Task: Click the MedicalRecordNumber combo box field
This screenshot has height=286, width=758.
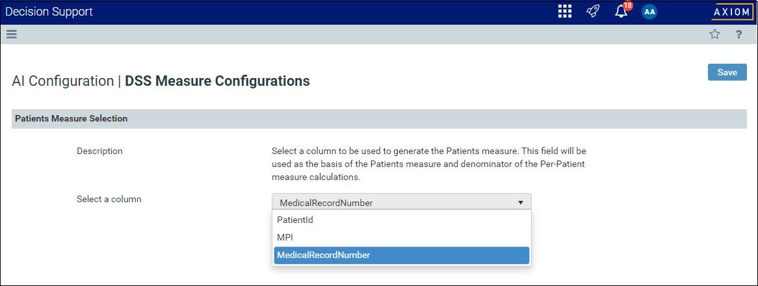Action: (401, 201)
